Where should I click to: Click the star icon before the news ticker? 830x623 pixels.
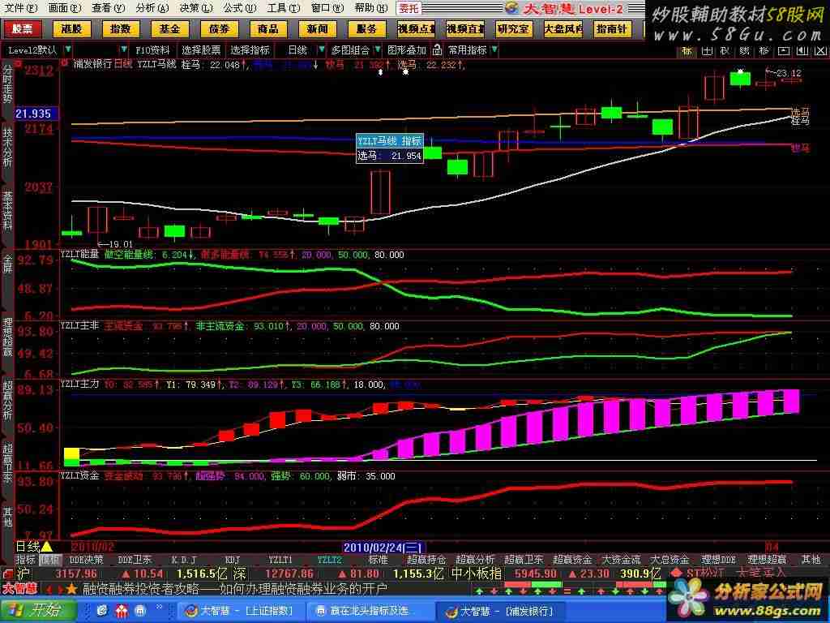point(71,589)
